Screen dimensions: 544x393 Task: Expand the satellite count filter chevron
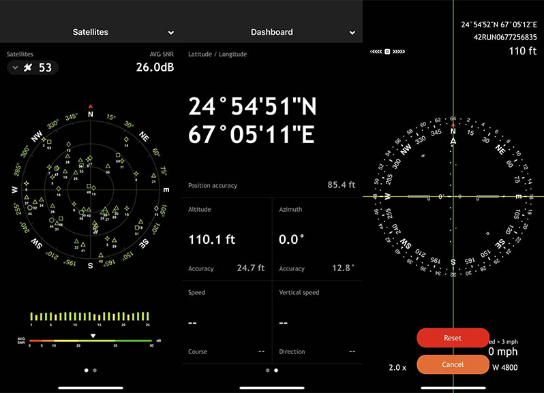15,67
